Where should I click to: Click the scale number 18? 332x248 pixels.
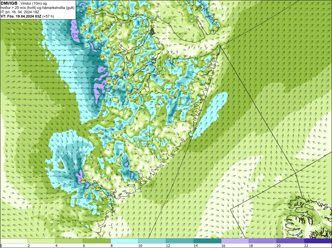point(251,246)
